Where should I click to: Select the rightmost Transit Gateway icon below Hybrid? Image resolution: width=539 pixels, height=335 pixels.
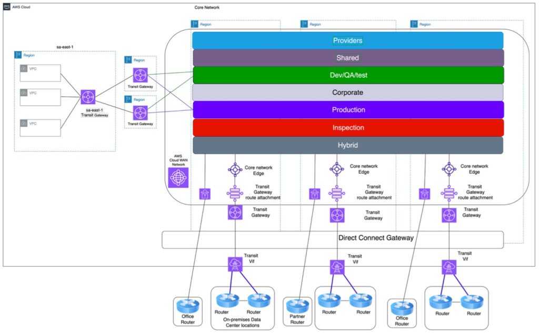coord(448,215)
